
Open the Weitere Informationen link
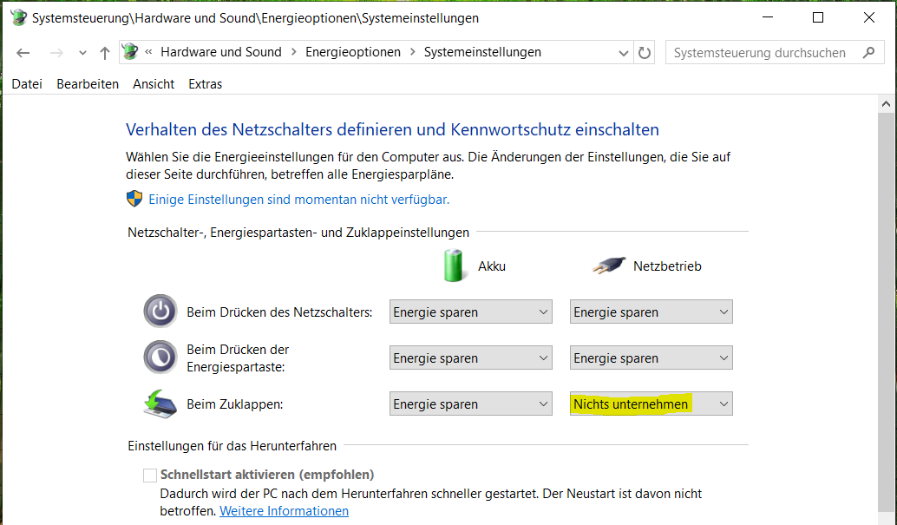click(x=283, y=510)
